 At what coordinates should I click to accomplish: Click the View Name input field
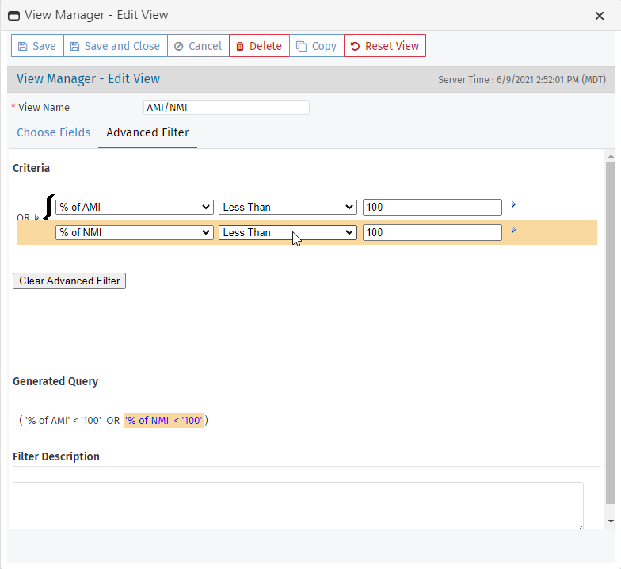(x=227, y=108)
